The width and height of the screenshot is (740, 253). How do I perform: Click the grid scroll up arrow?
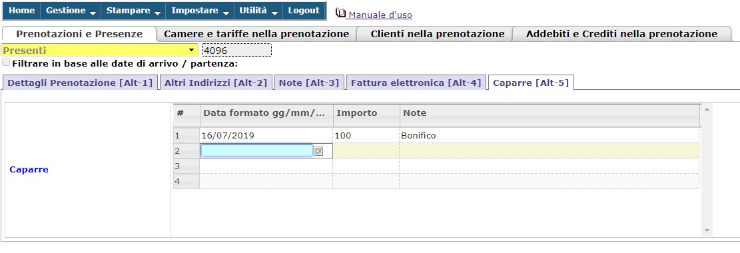coord(707,109)
